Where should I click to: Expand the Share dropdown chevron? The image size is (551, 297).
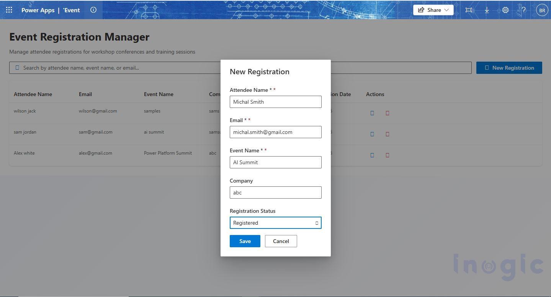(x=446, y=10)
